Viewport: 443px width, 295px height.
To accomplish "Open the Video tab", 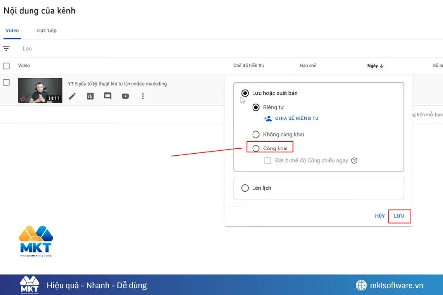I will (12, 30).
